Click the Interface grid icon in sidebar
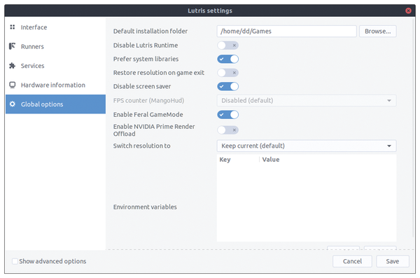 coord(13,27)
